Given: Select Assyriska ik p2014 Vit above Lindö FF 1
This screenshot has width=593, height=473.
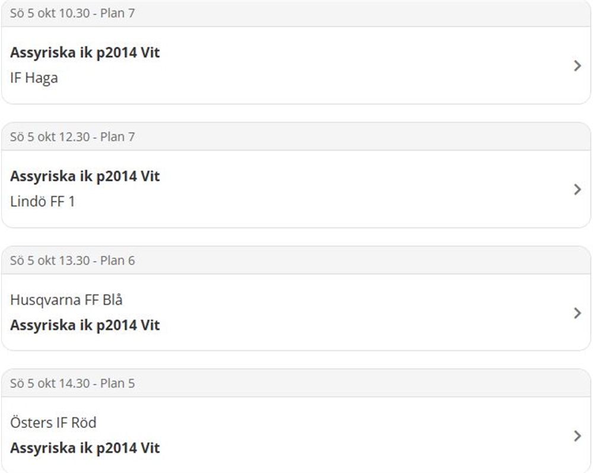Looking at the screenshot, I should (x=85, y=176).
